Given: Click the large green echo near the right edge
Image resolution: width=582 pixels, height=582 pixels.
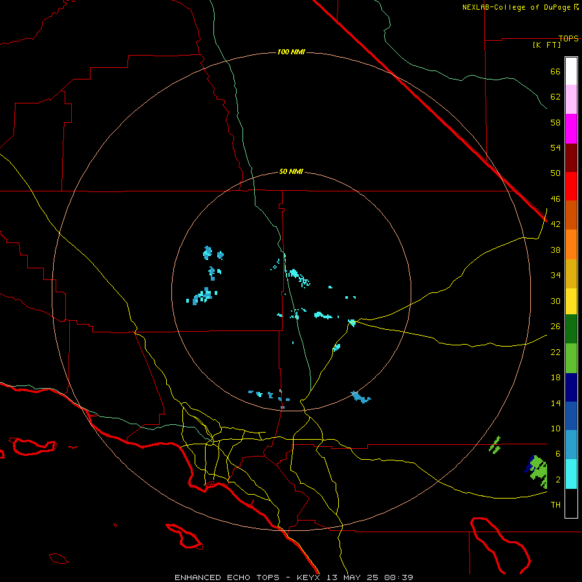Looking at the screenshot, I should tap(539, 472).
